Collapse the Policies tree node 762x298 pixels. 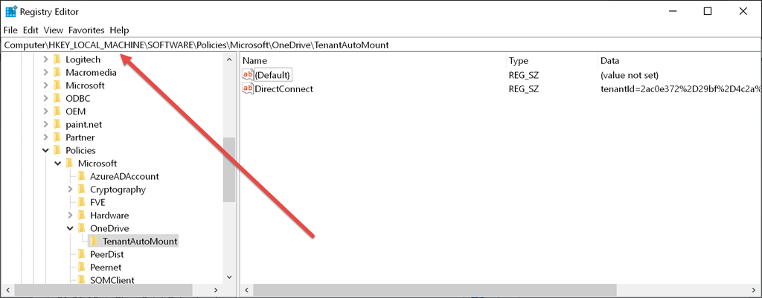coord(45,150)
